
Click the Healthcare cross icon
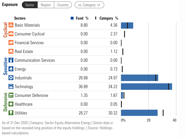tap(11, 104)
